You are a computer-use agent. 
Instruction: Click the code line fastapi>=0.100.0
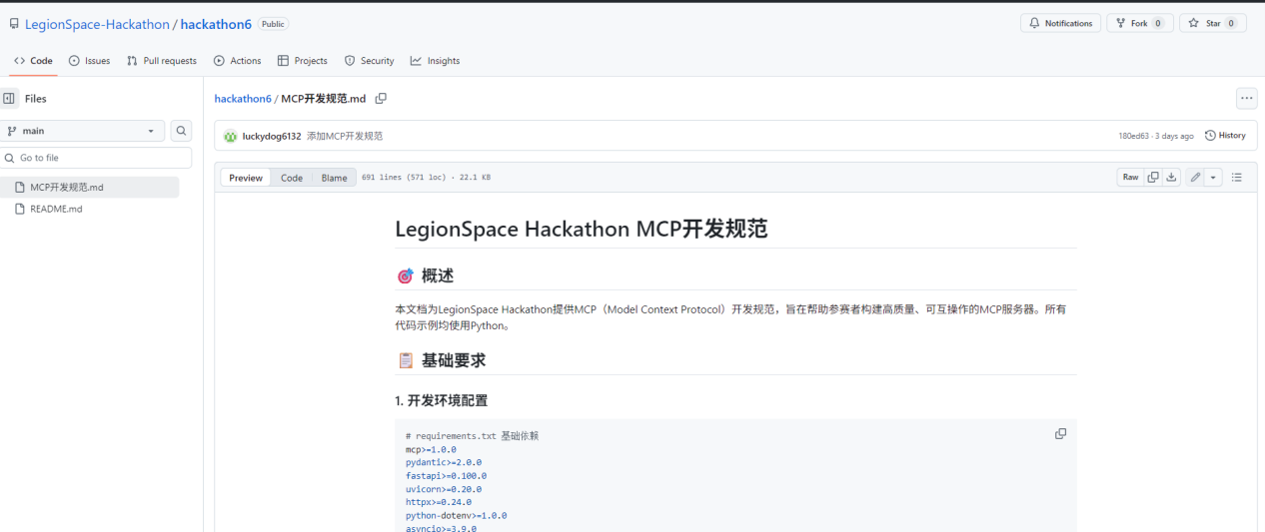tap(446, 475)
